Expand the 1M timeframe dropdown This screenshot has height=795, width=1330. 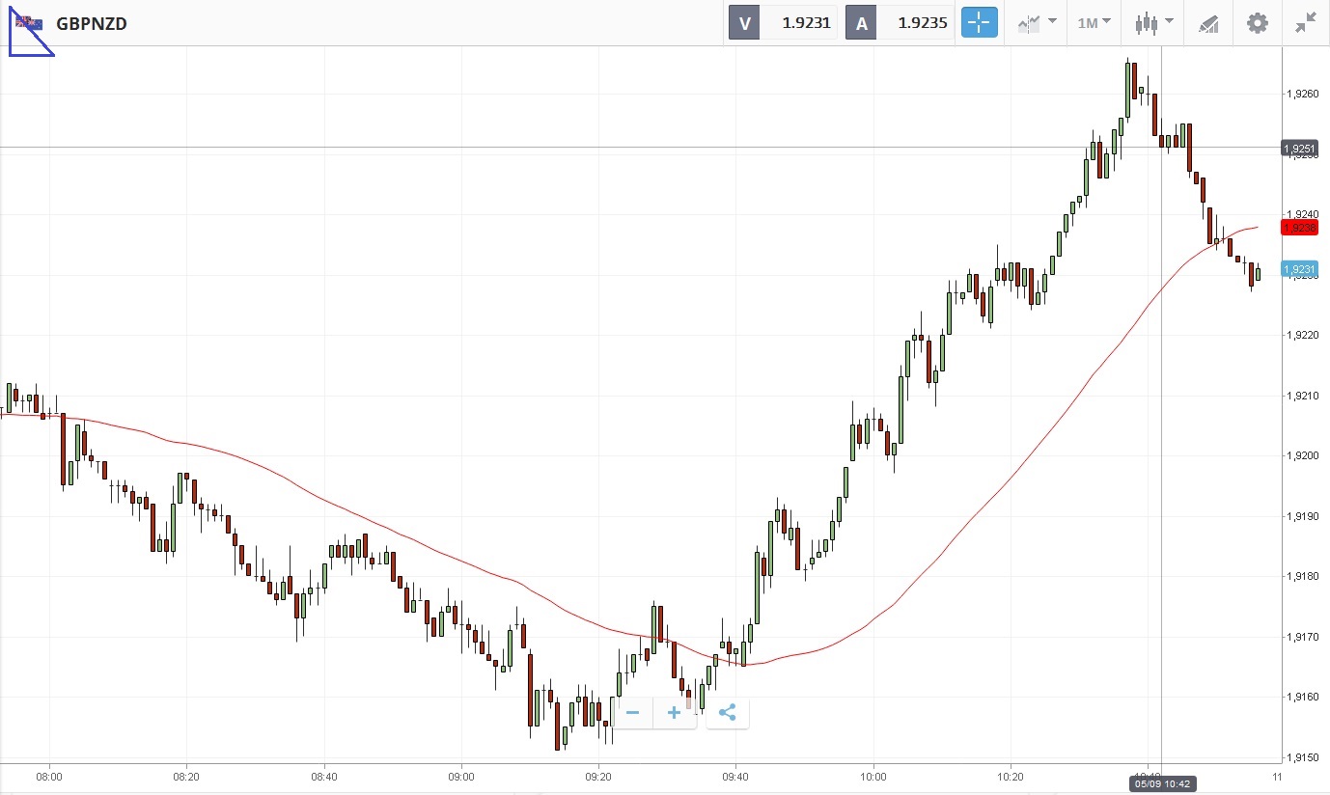[1094, 23]
